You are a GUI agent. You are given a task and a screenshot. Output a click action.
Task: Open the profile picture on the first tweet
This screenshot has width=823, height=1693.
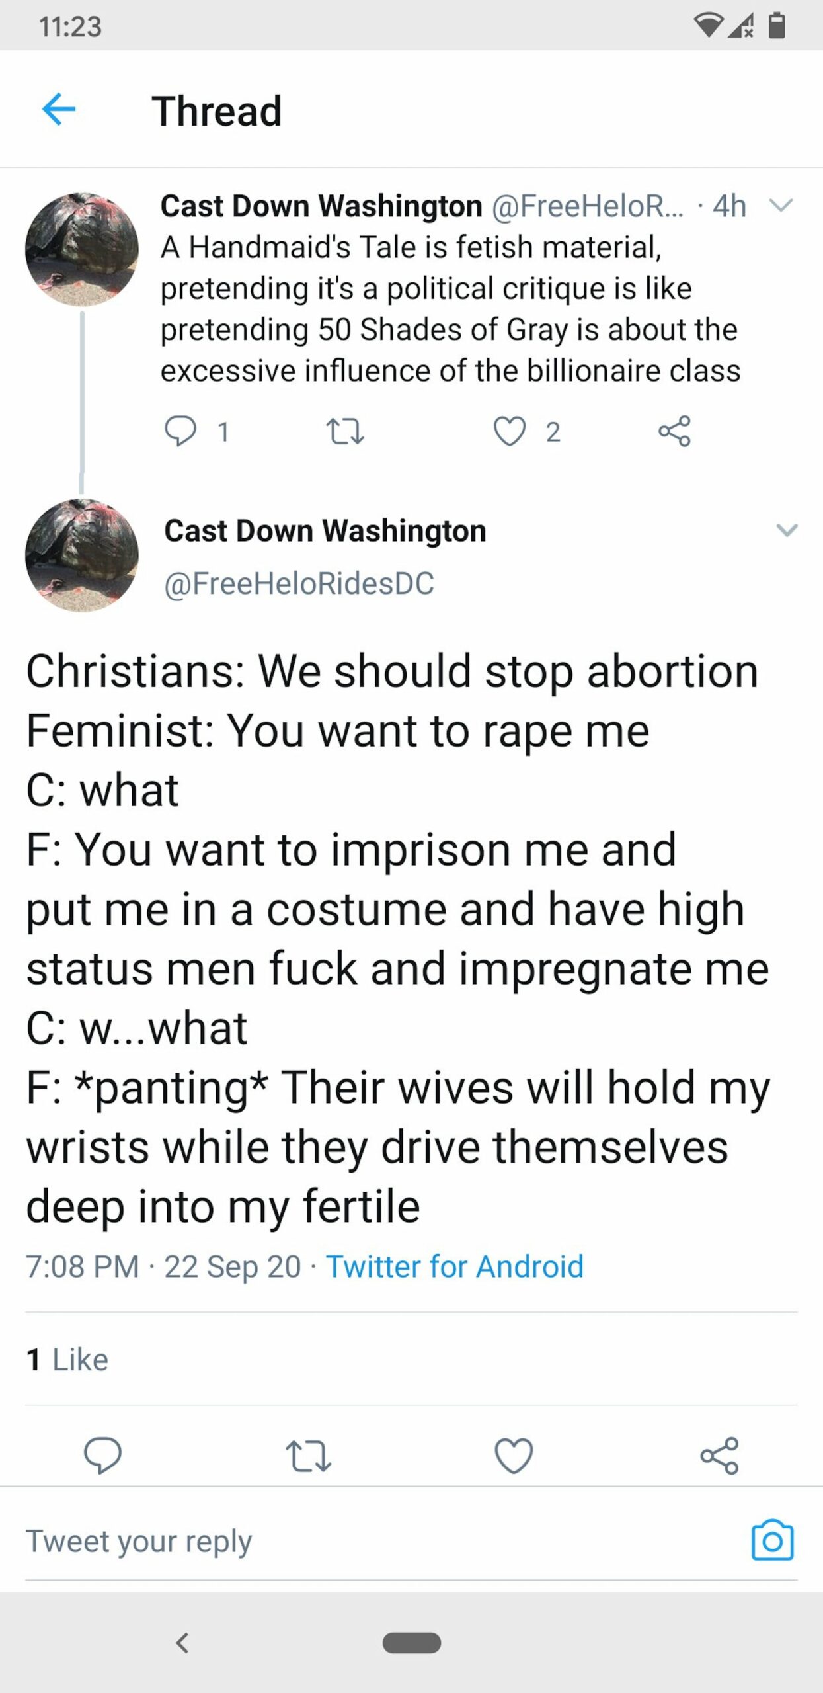[82, 249]
